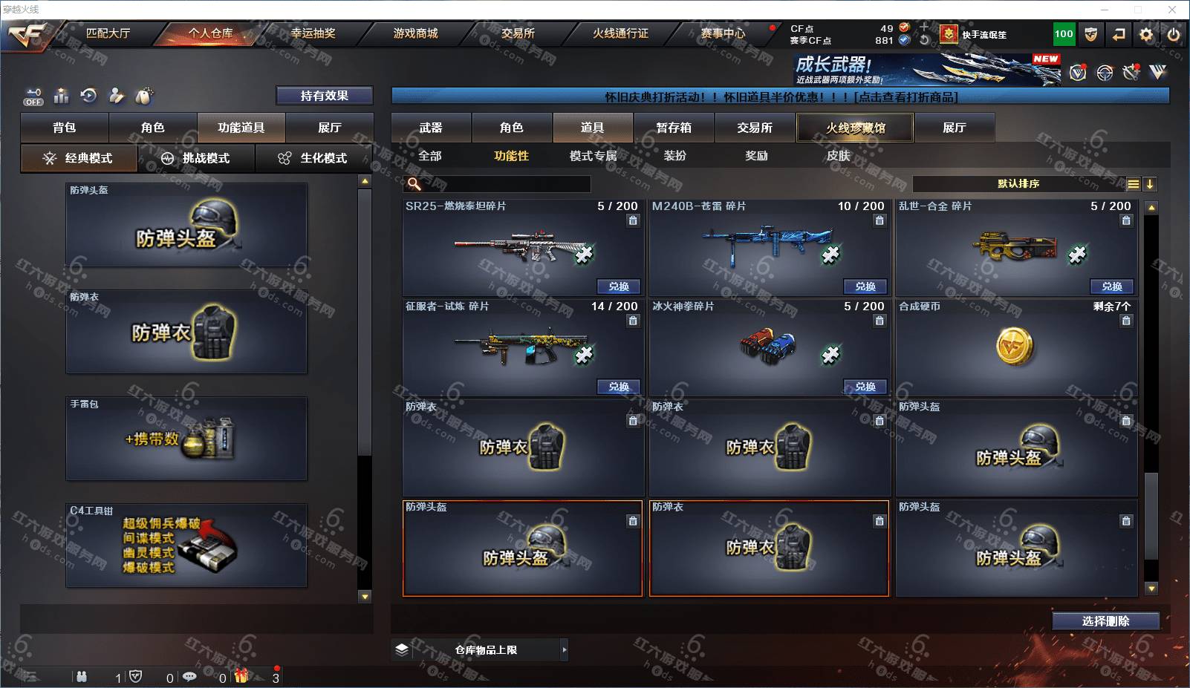This screenshot has width=1190, height=688.
Task: Click trash icon on SR25-燃烧泰坦碎片 item
Action: click(633, 220)
